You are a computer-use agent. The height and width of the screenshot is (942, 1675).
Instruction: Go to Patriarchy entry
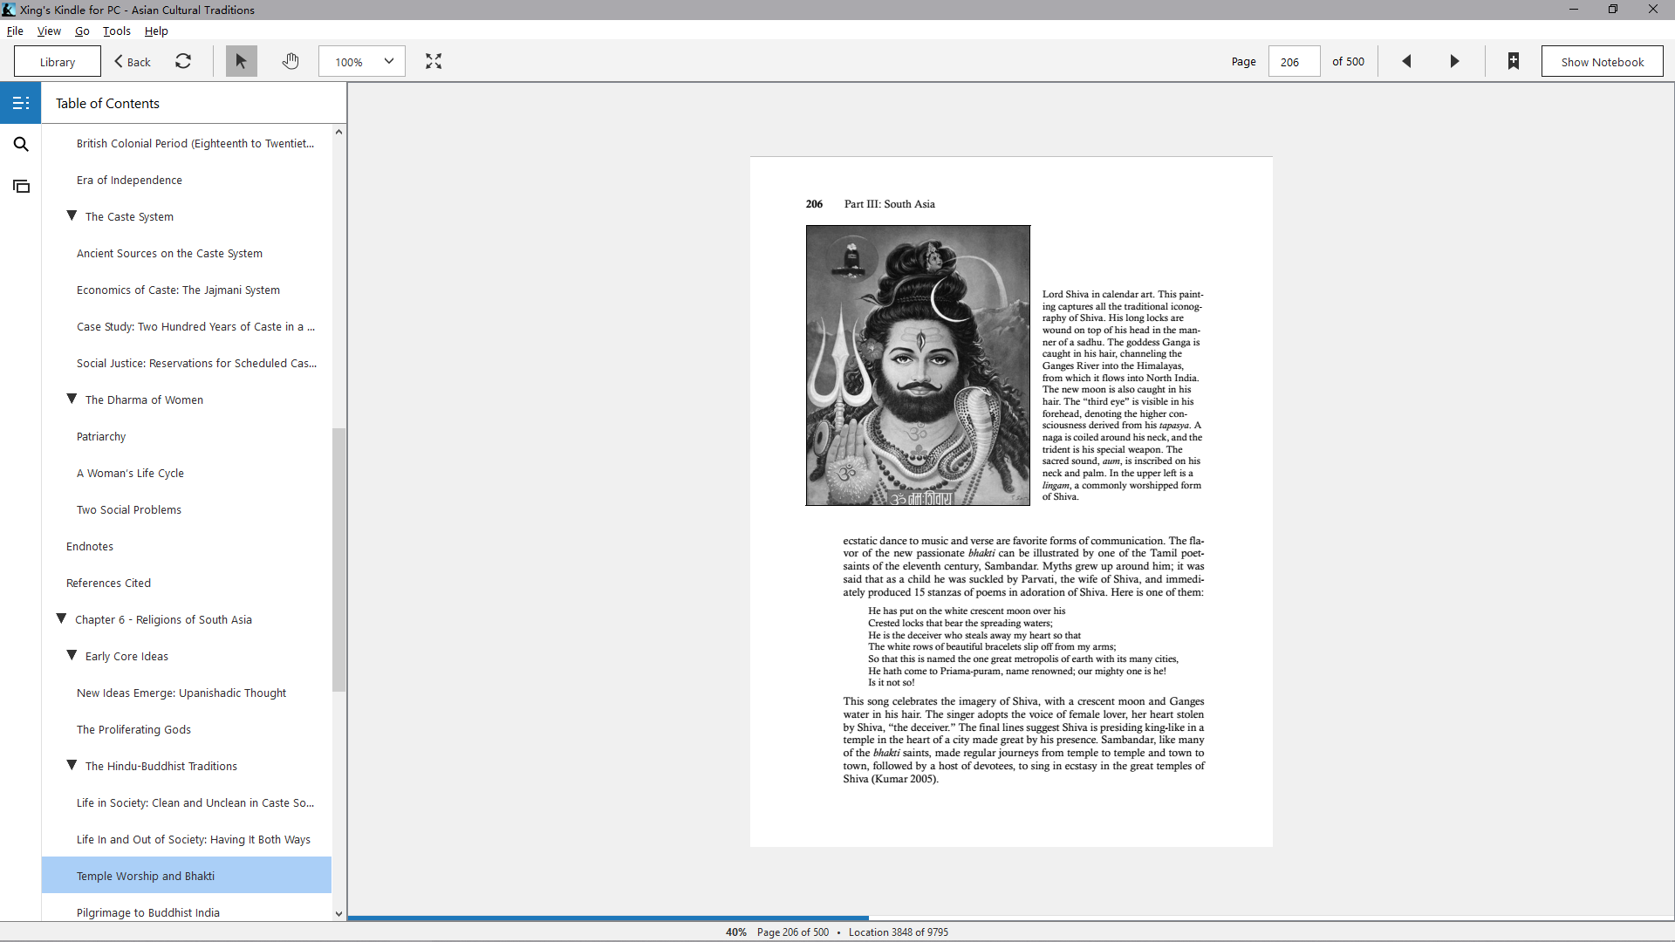click(x=101, y=436)
